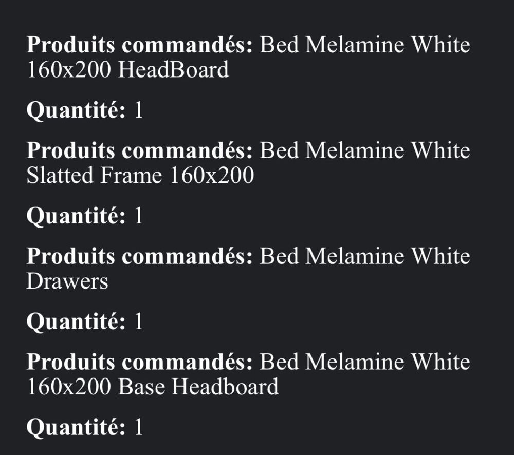514x455 pixels.
Task: Click the "Quantité:" label under Base Headboard
Action: pos(76,427)
